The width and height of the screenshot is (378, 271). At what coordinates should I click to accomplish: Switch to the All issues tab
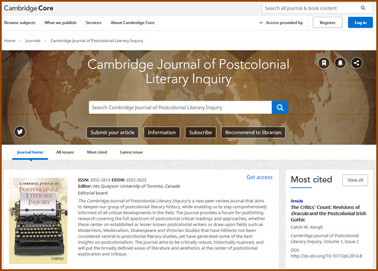(65, 152)
